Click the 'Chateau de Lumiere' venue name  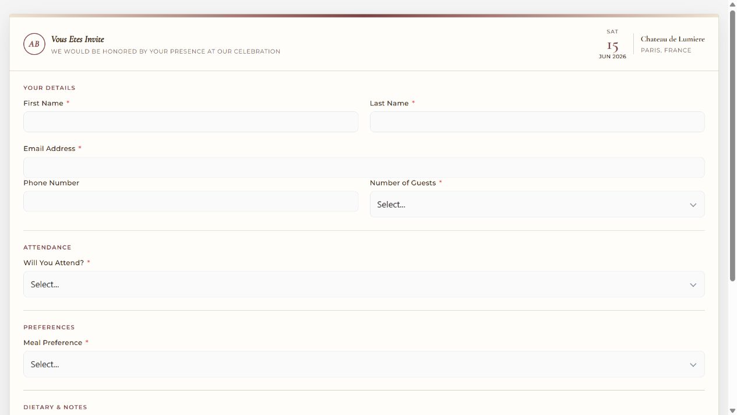pos(672,39)
